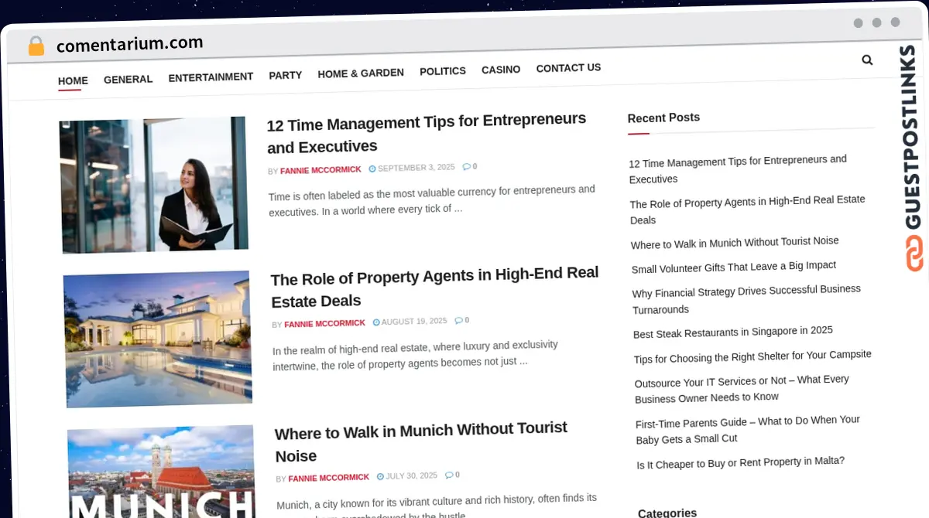Click the comentarium.com address text
The height and width of the screenshot is (518, 929).
(x=130, y=44)
